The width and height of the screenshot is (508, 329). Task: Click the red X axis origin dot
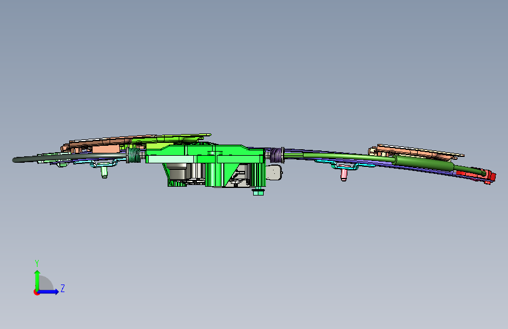click(x=36, y=292)
